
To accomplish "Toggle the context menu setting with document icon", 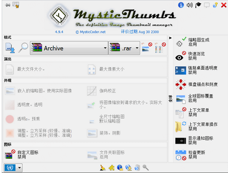I will (x=192, y=112).
